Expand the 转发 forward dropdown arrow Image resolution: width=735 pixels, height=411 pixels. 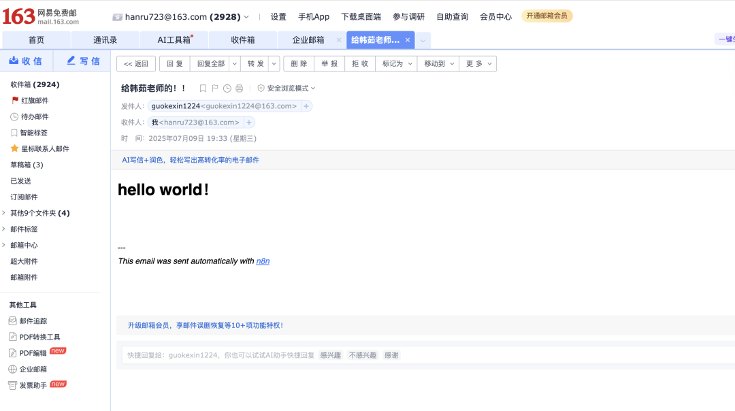pos(273,63)
